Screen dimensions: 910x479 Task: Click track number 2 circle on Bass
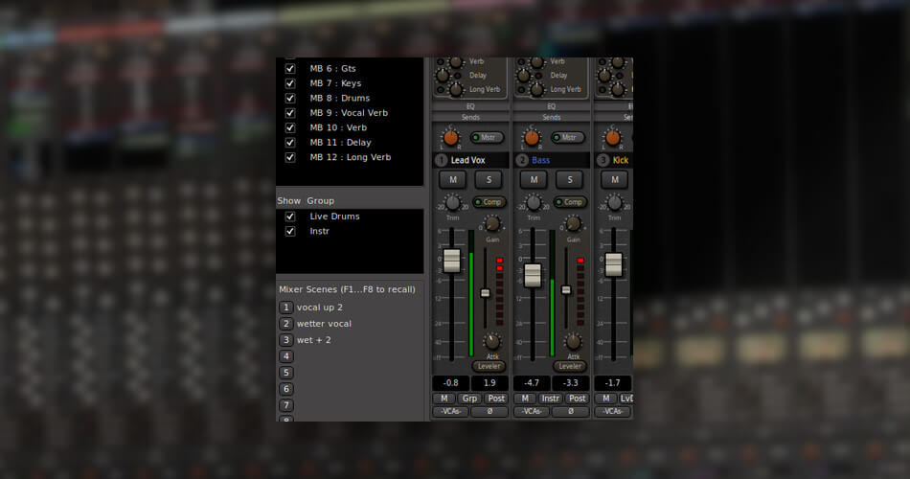(522, 160)
